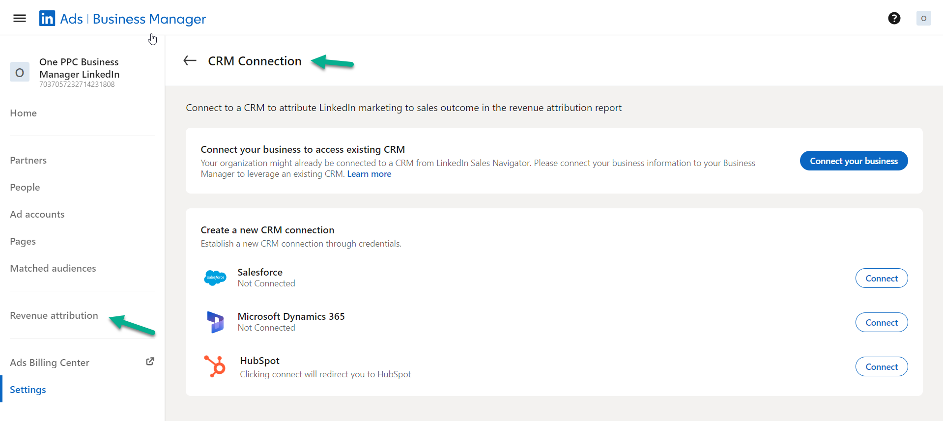Open Home in the sidebar
The height and width of the screenshot is (421, 943).
[23, 113]
